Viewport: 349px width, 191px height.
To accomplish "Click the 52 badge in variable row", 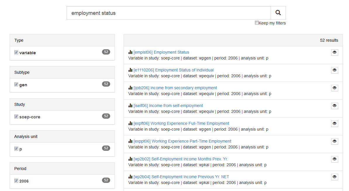I will coord(106,52).
